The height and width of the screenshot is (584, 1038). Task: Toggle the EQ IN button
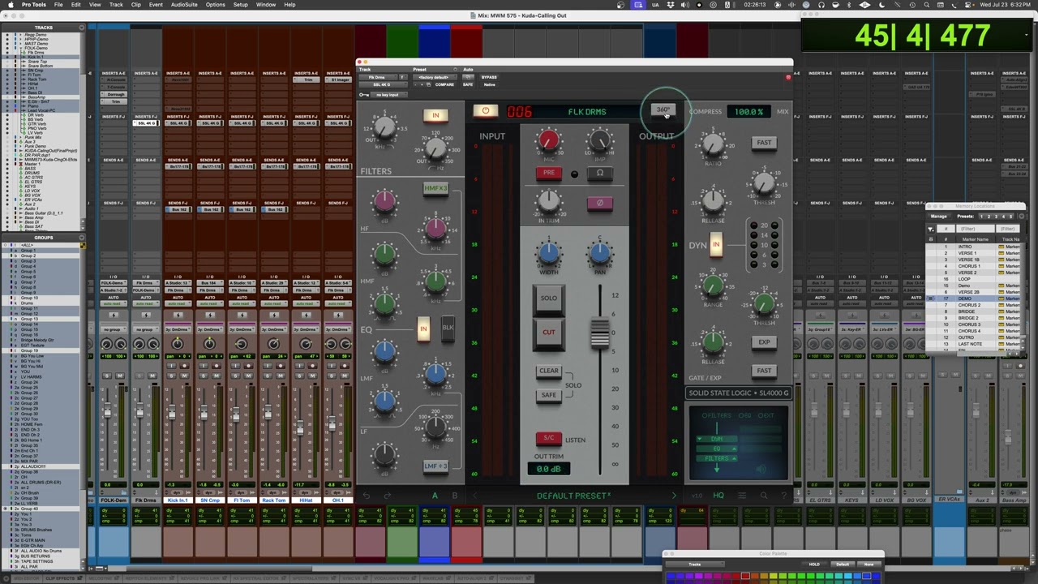click(422, 328)
